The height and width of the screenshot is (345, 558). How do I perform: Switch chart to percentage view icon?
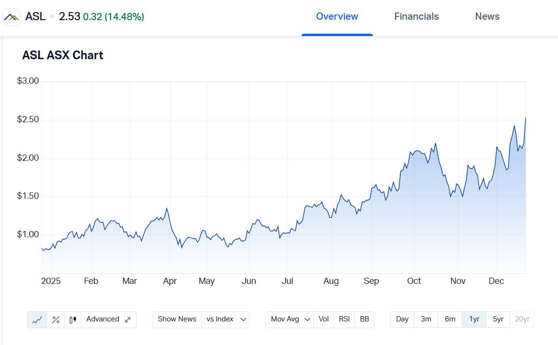pos(56,319)
